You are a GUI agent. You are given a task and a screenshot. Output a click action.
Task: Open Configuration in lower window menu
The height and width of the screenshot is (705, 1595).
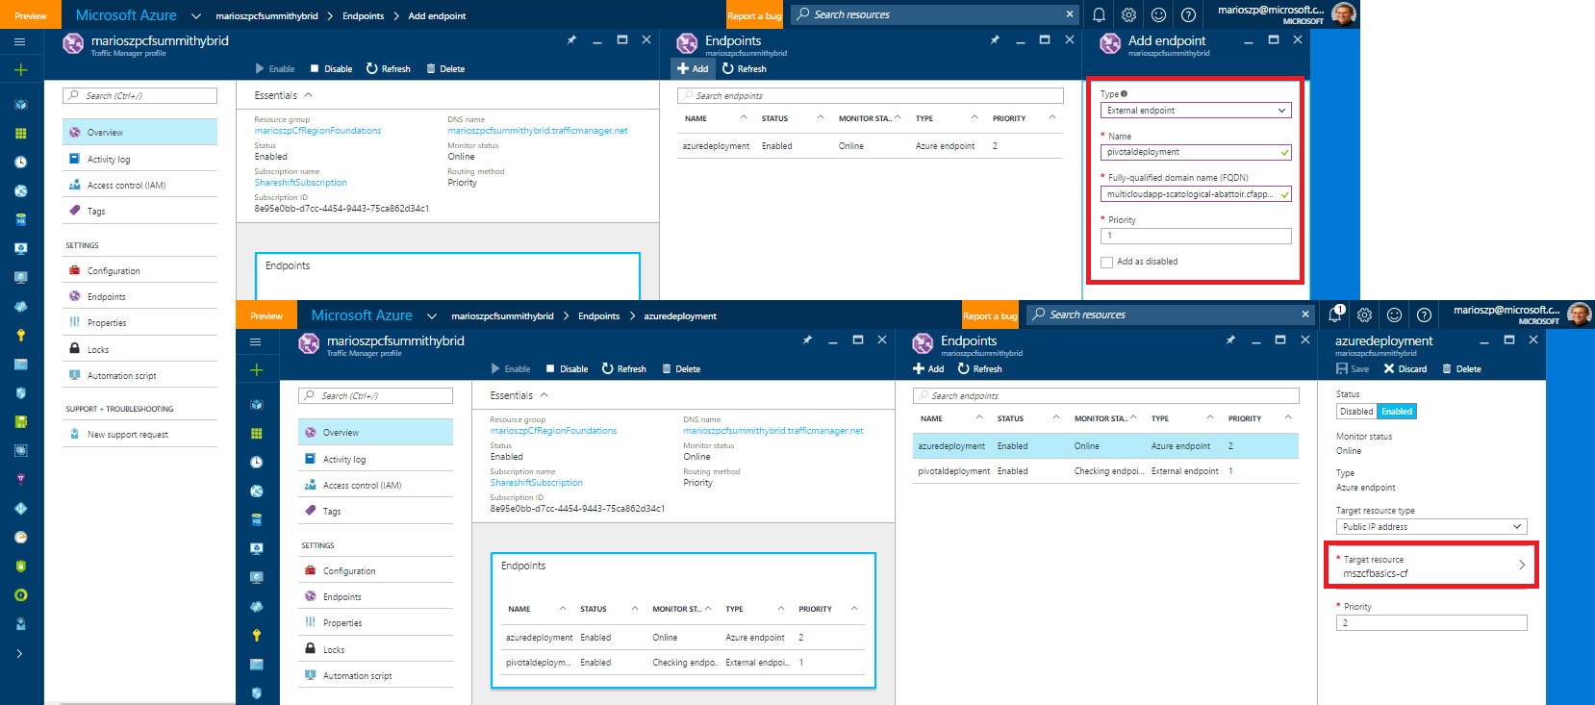click(375, 571)
